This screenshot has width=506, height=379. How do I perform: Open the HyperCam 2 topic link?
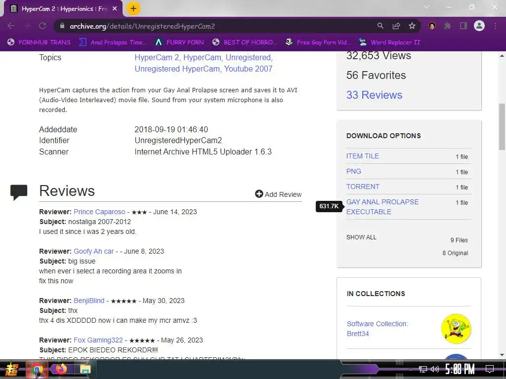click(x=157, y=57)
